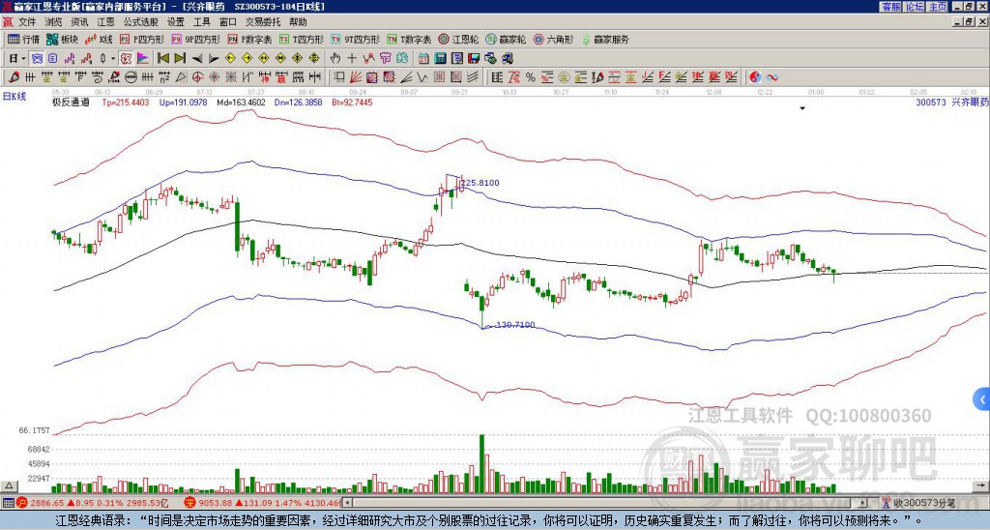Click the 客服 button in title bar
Viewport: 990px width, 530px height.
pyautogui.click(x=891, y=7)
